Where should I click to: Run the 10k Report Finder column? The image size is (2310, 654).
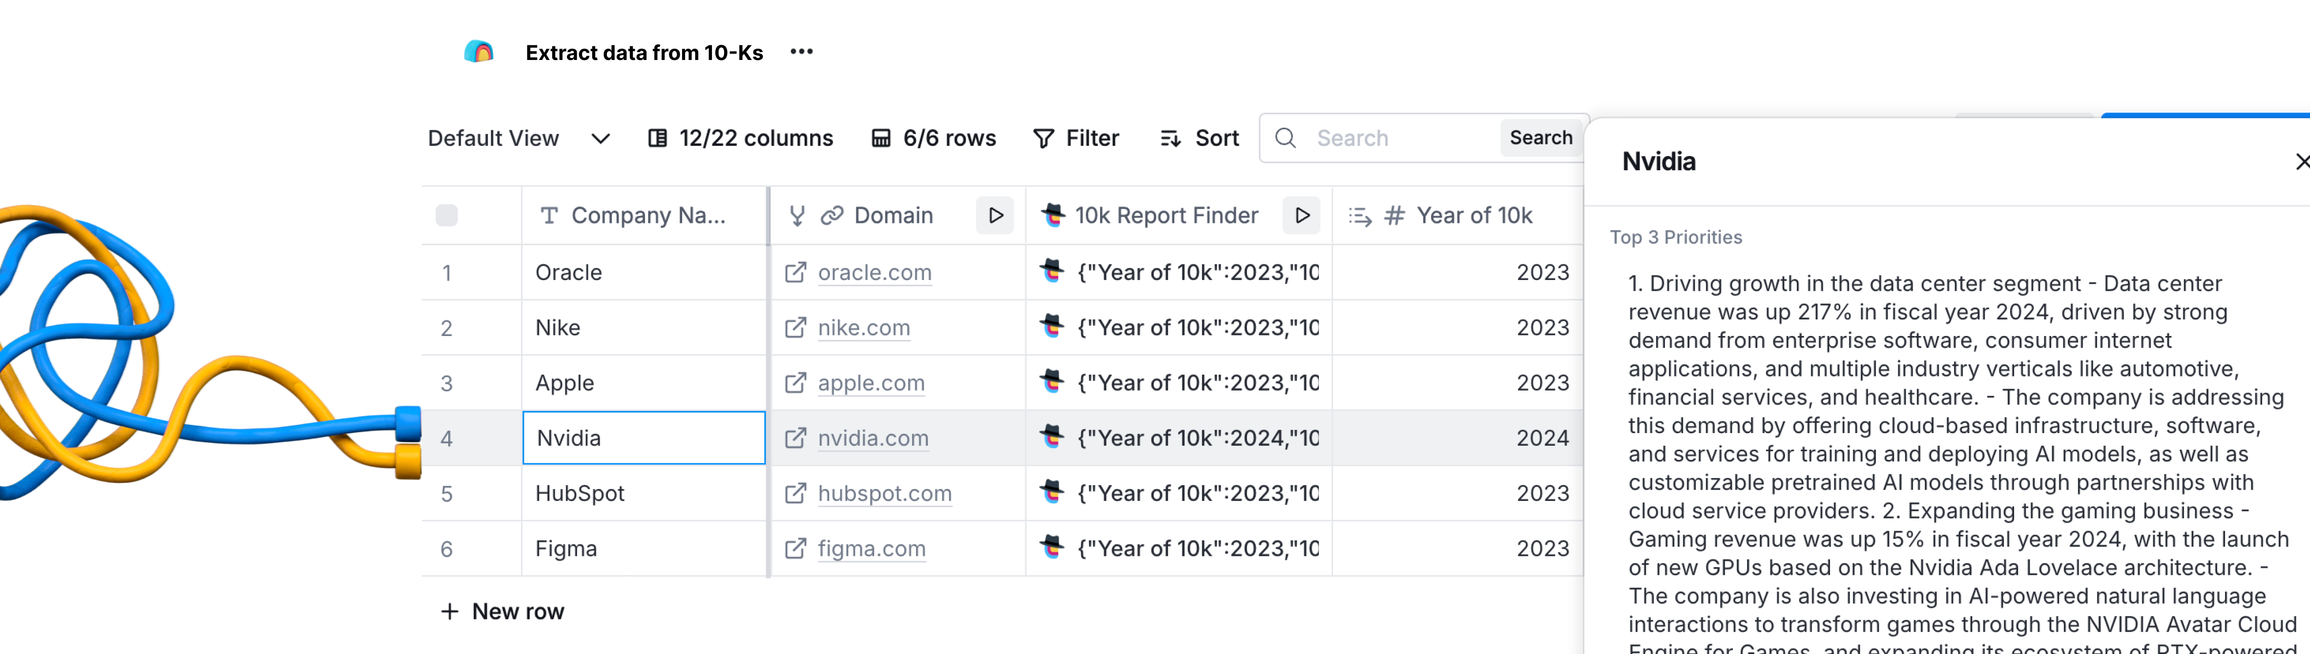[1301, 215]
